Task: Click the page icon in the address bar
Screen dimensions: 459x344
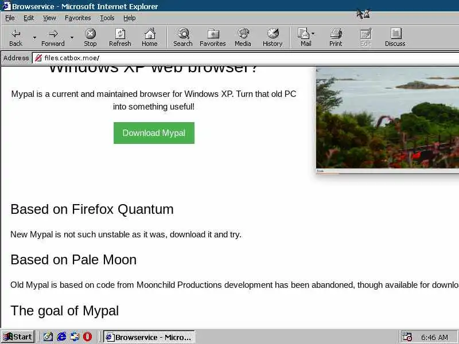Action: coord(38,58)
